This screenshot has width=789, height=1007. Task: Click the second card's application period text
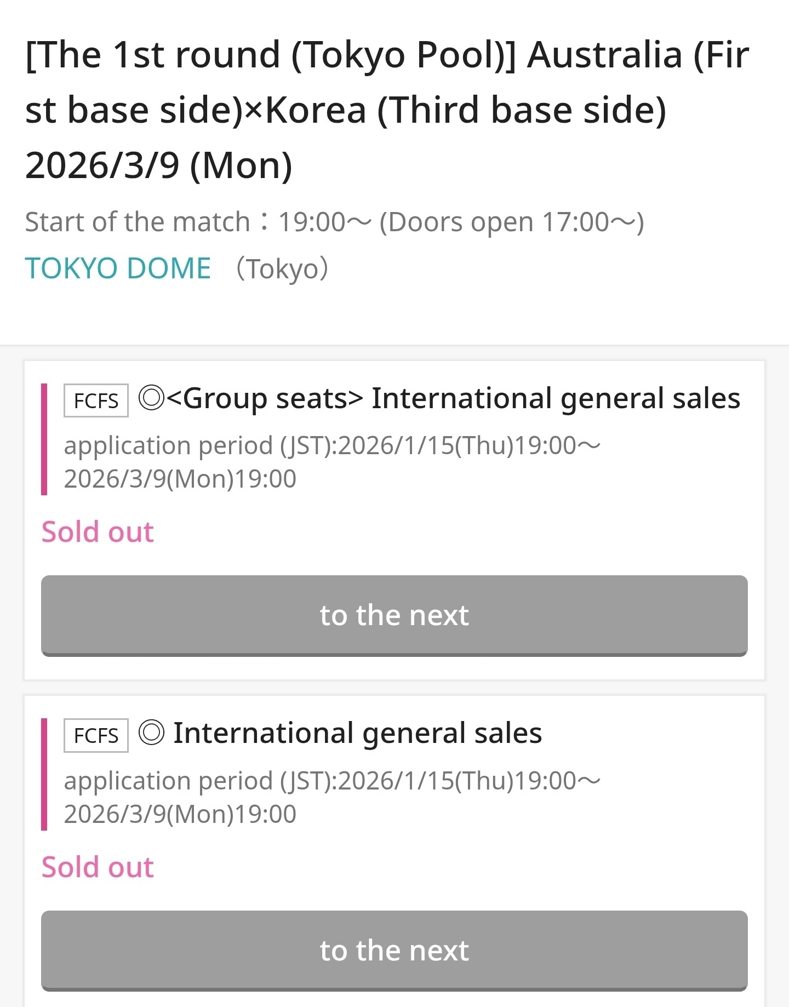332,797
